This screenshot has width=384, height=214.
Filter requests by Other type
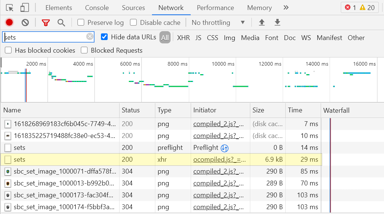point(356,38)
